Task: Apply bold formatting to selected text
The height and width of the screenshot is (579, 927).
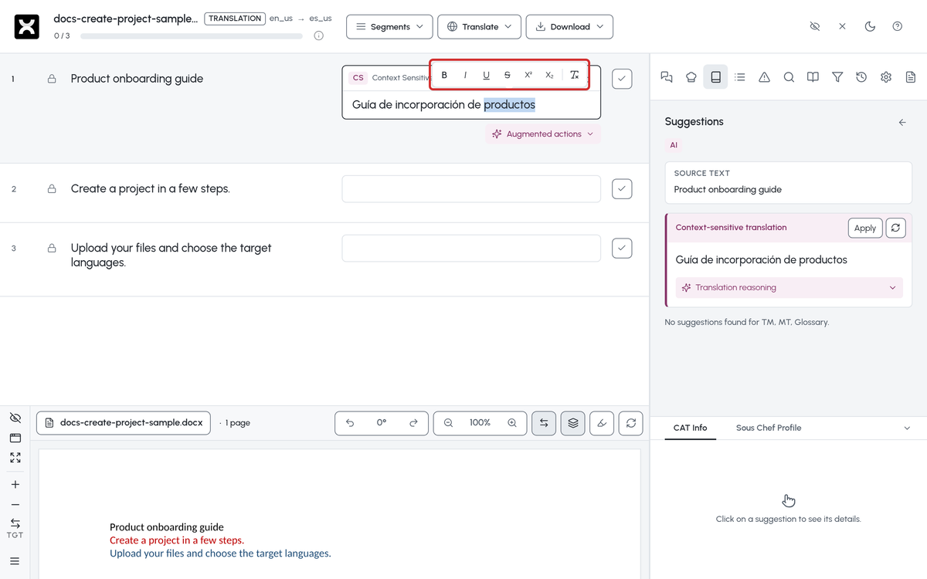Action: click(x=444, y=75)
